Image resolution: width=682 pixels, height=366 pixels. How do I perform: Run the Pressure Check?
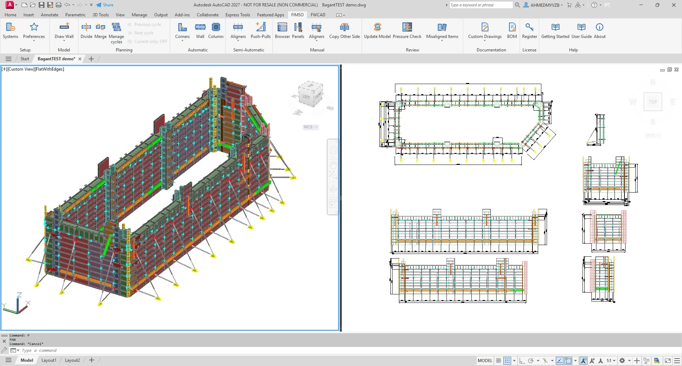[407, 30]
